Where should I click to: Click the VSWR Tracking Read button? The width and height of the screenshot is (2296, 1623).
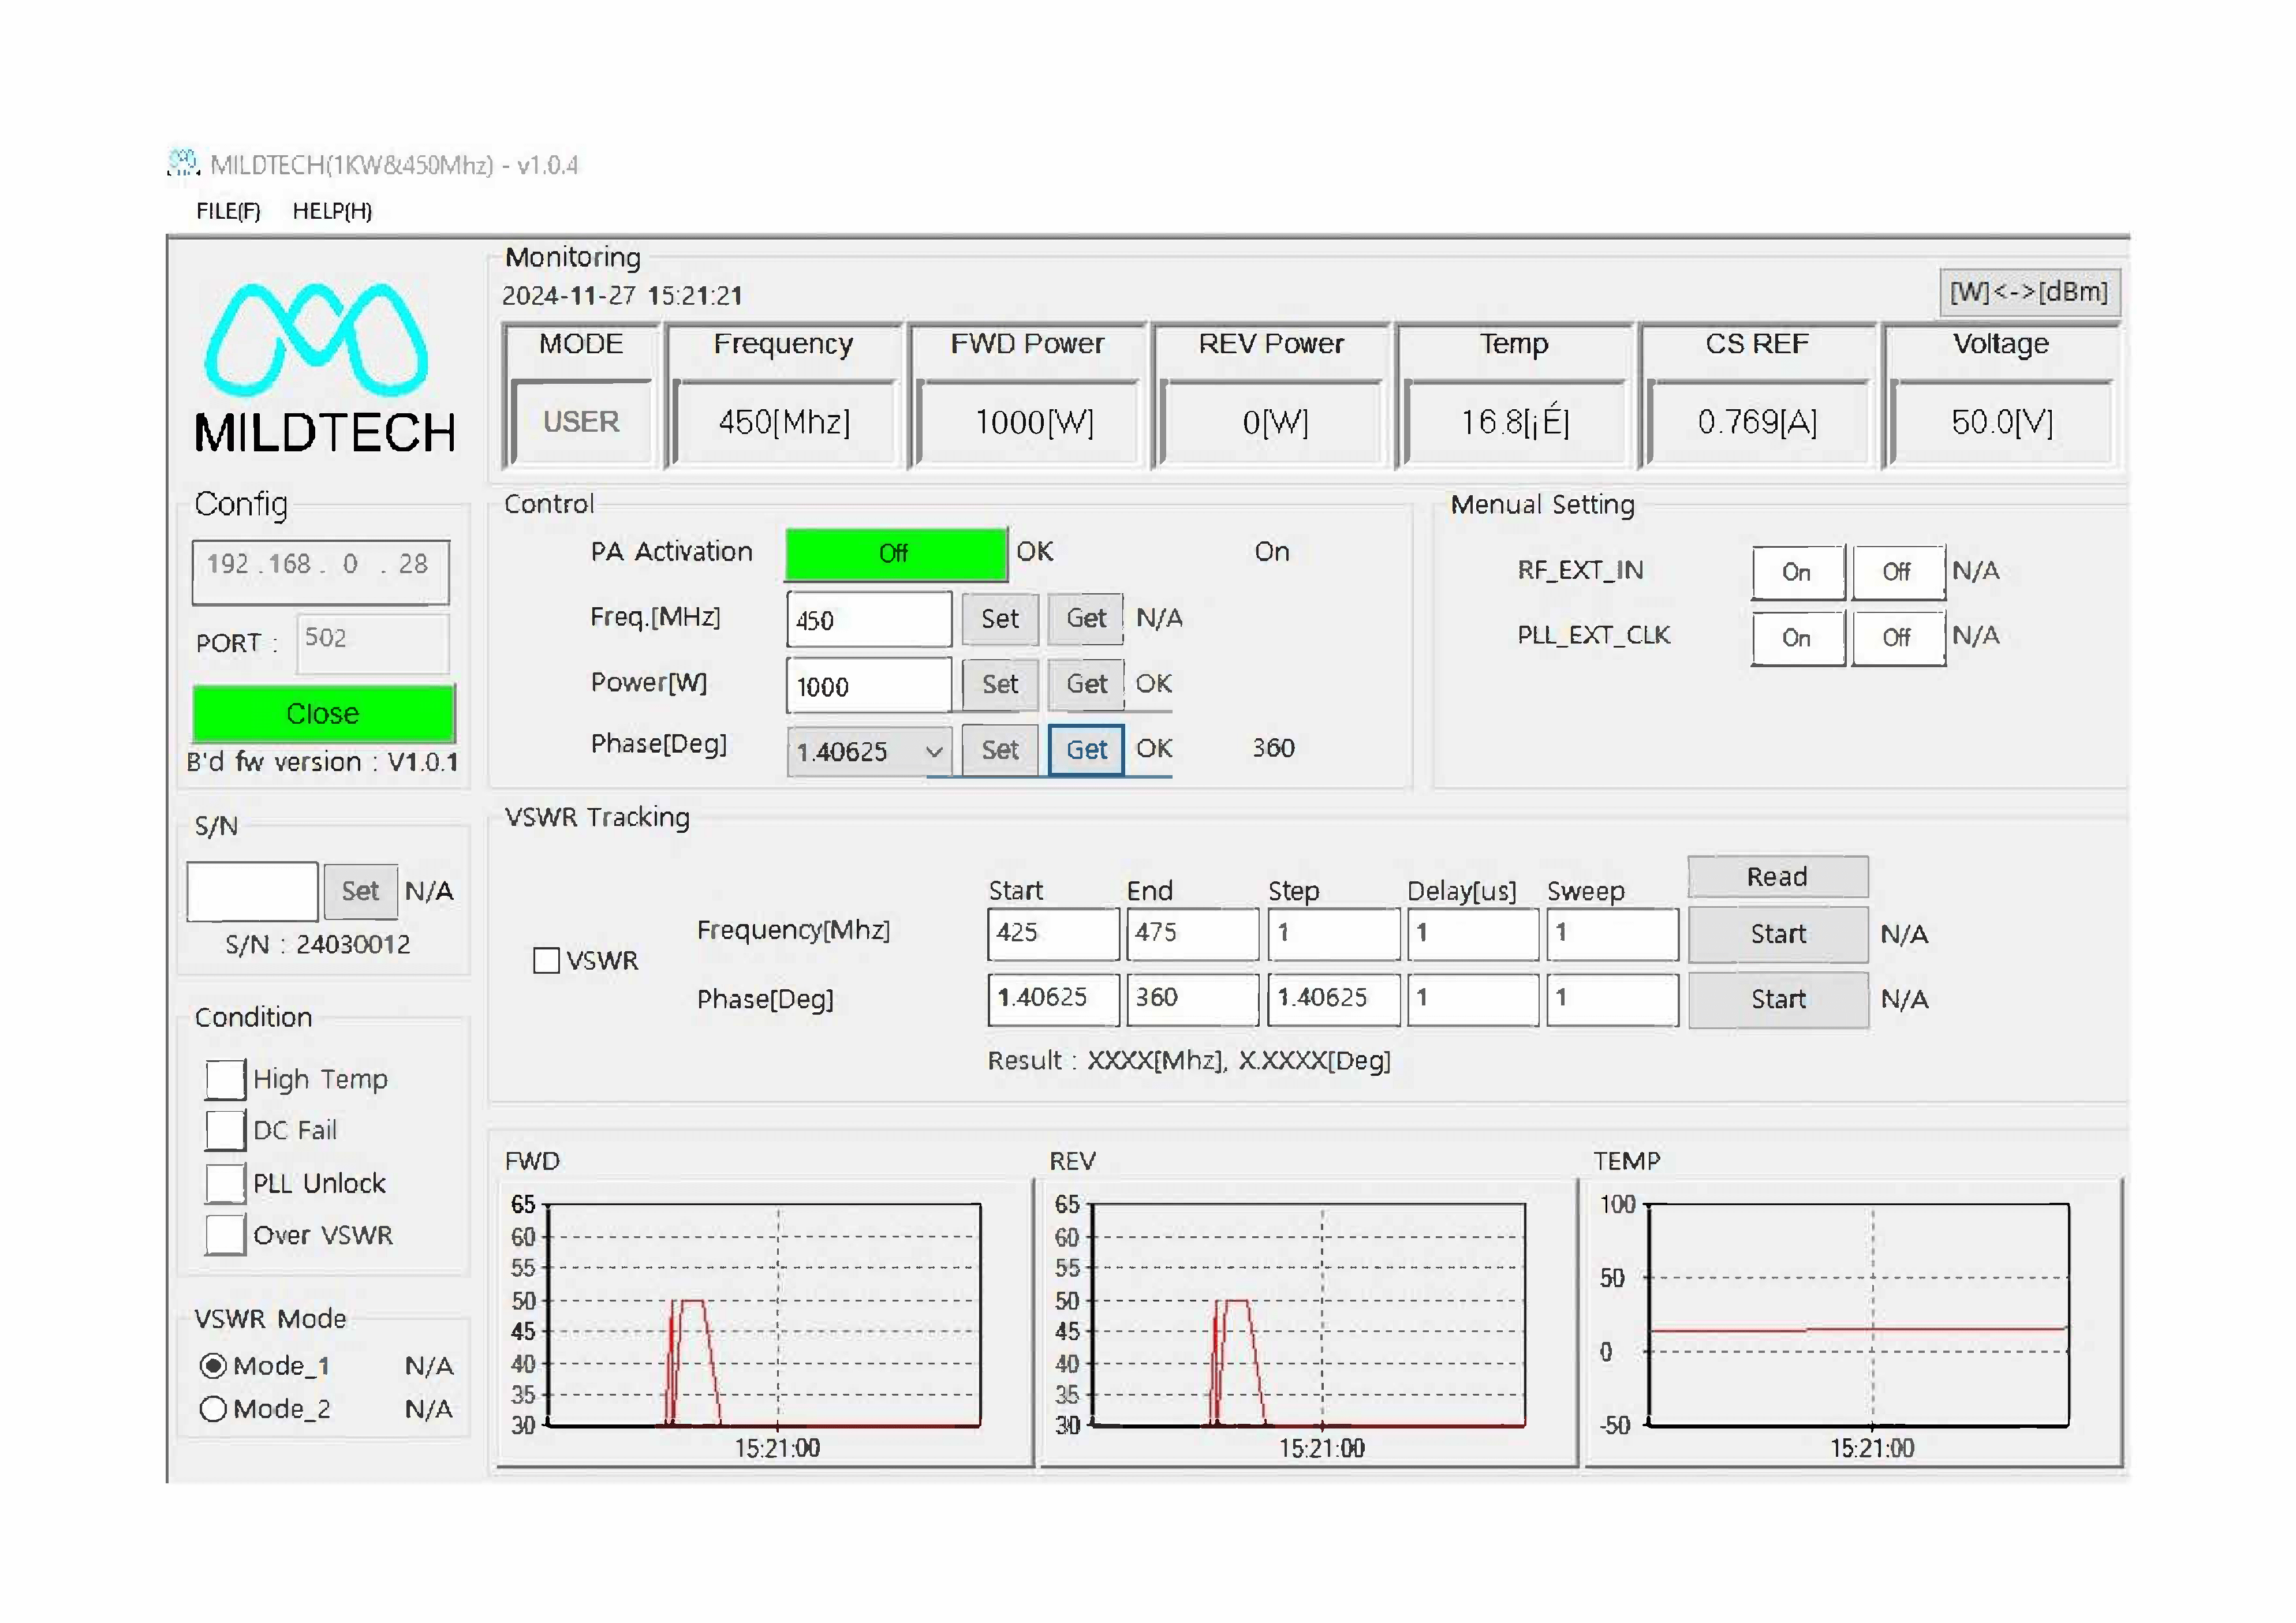point(1778,877)
